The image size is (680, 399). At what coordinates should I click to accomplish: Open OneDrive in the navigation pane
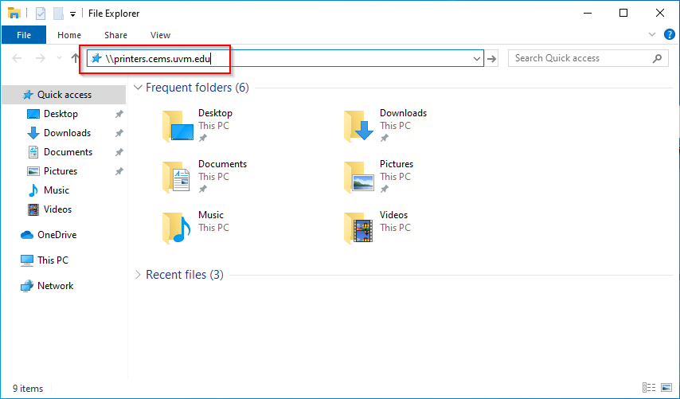pyautogui.click(x=57, y=235)
